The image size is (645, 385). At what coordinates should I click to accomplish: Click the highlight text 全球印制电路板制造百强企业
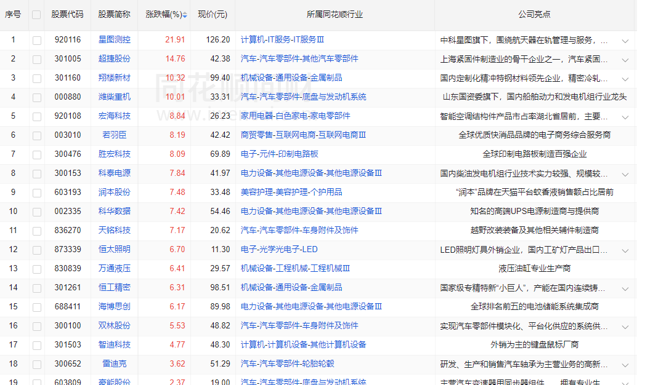click(534, 154)
